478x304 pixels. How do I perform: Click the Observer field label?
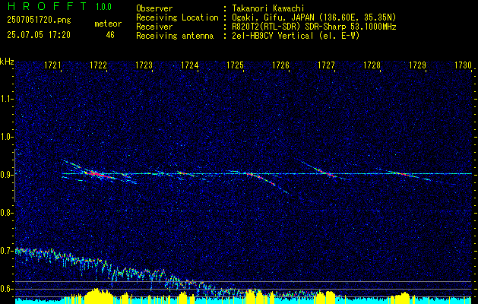point(154,8)
